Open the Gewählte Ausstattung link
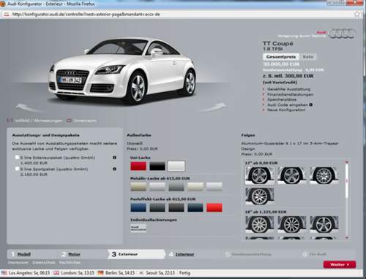Screen dimensions: 366x279 (289, 89)
